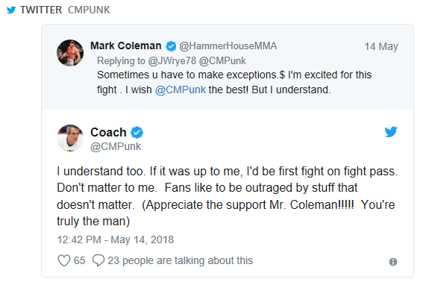Viewport: 423px width, 282px height.
Task: Open the @CMPunk handle under Coach
Action: click(x=116, y=146)
